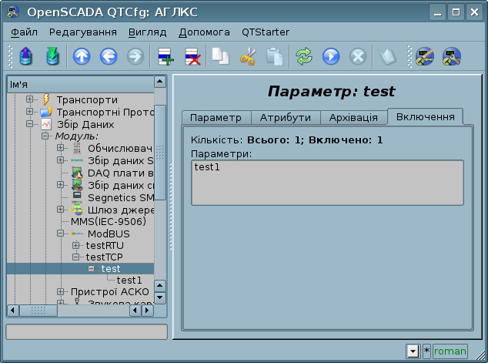The width and height of the screenshot is (488, 363).
Task: Click the tree's vertical scrollbar down arrow
Action: click(x=160, y=297)
